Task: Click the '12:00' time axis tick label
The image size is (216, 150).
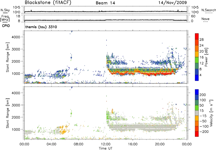Action: click(x=106, y=144)
